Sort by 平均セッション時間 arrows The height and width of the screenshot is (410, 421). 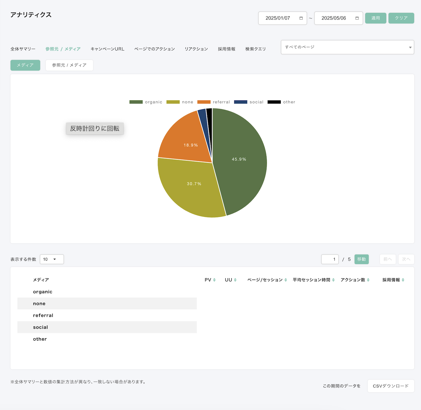333,280
